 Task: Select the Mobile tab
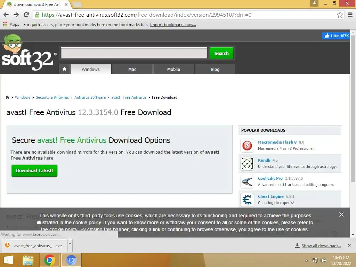point(173,69)
